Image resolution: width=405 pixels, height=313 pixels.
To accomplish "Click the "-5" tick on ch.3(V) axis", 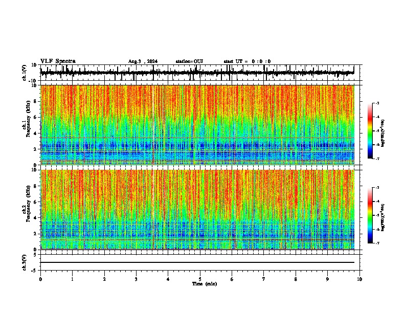I will tap(34, 271).
